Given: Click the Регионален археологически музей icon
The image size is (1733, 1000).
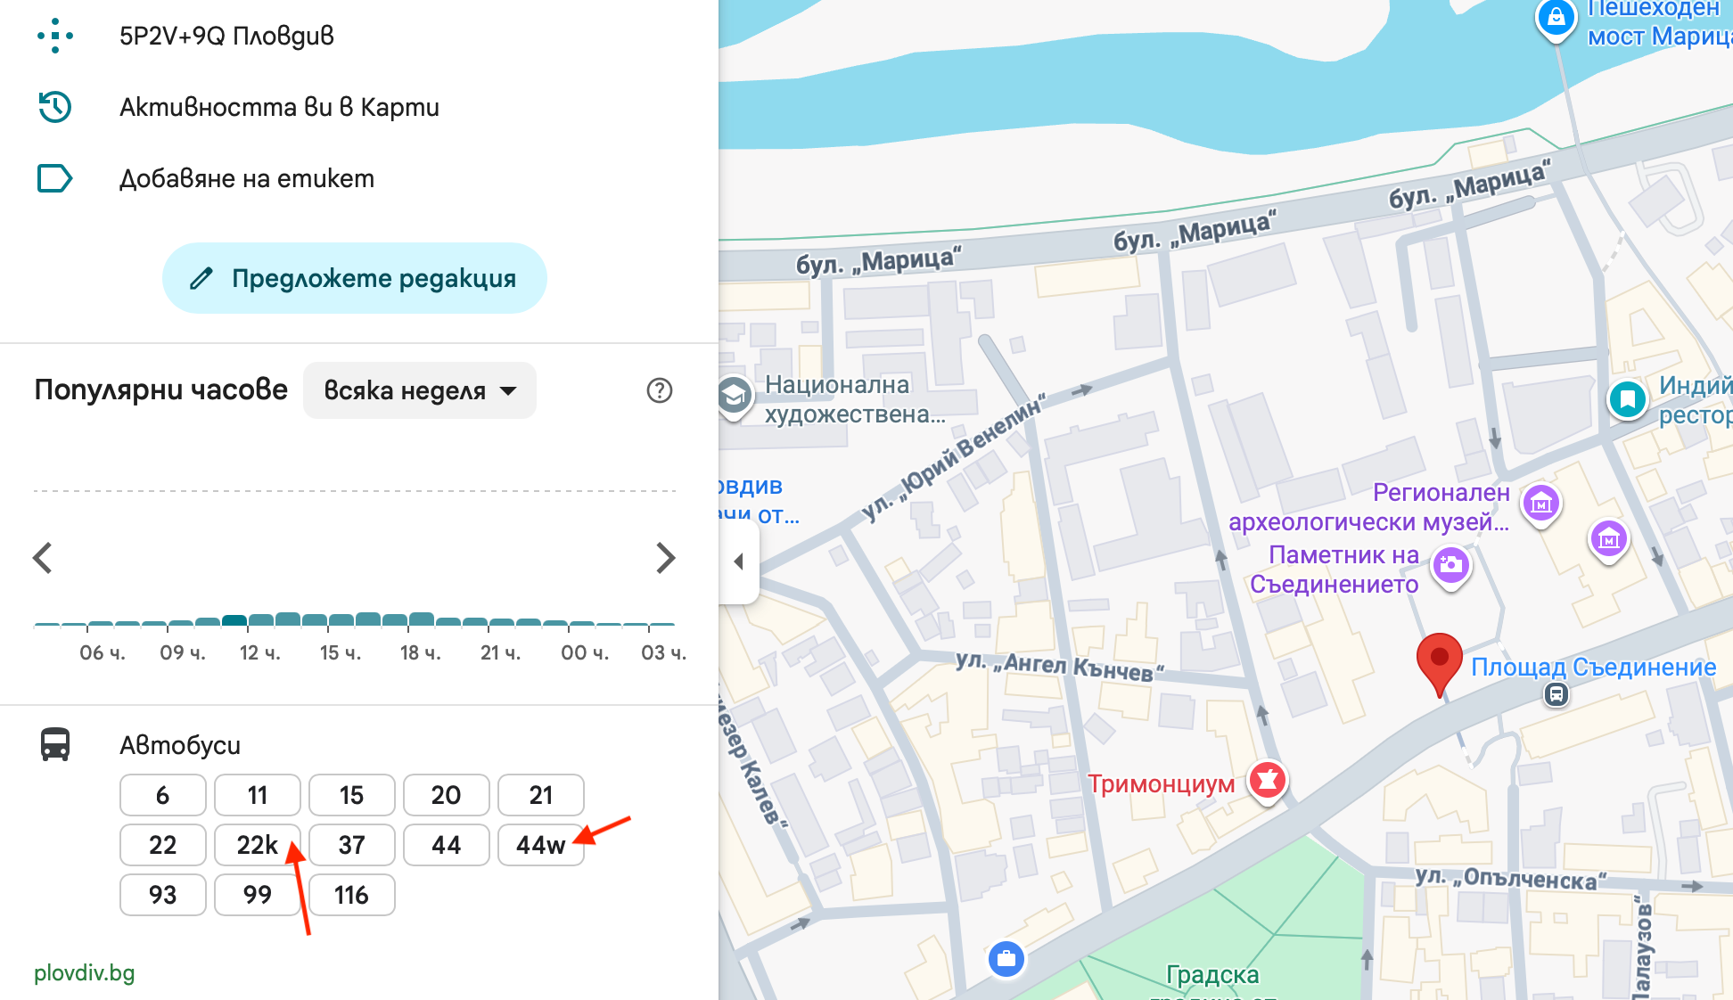Looking at the screenshot, I should pos(1541,504).
